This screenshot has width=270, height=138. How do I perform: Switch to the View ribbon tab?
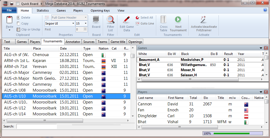(x=121, y=11)
